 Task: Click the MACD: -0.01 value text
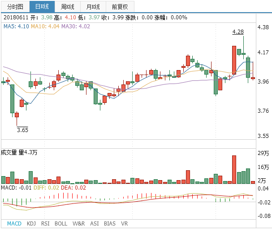pyautogui.click(x=16, y=188)
